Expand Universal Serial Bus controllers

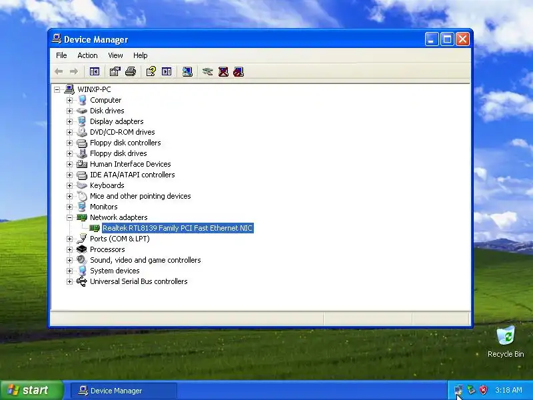click(69, 281)
